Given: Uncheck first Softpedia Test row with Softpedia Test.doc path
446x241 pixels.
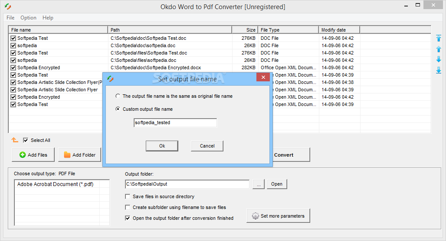Looking at the screenshot, I should tap(13, 38).
